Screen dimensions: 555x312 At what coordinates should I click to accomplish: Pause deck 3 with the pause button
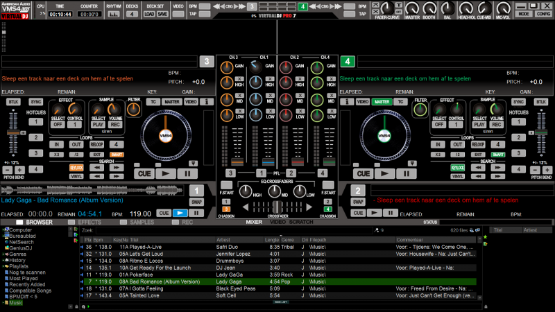187,174
